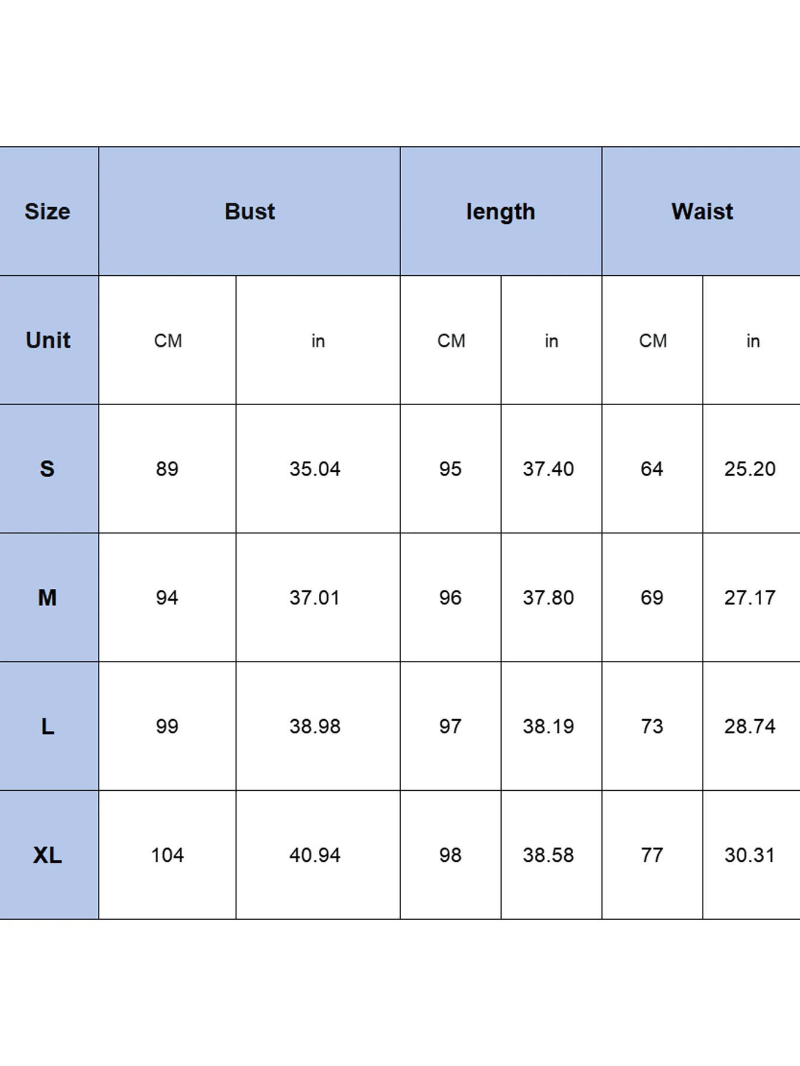Click the 37.40 length cell
The image size is (800, 1066).
point(551,469)
